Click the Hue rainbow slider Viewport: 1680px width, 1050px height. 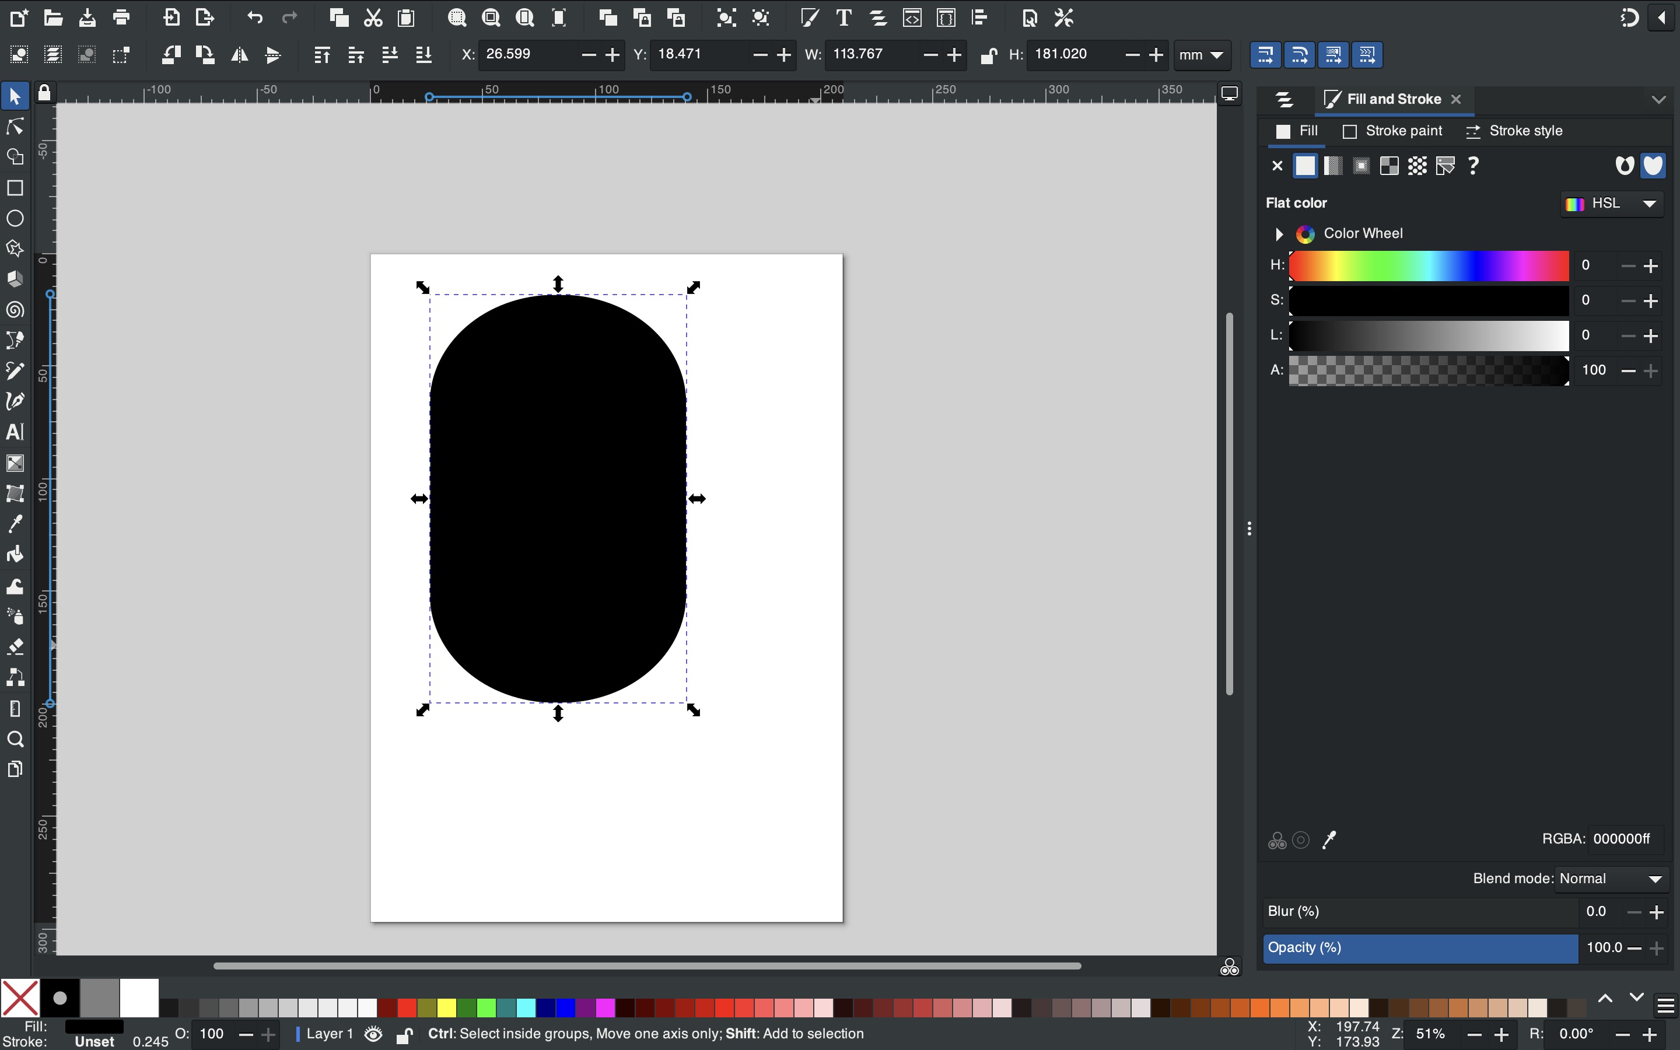(1429, 265)
